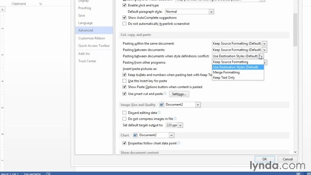Uncheck Show AutoComplete suggestions

coord(124,17)
